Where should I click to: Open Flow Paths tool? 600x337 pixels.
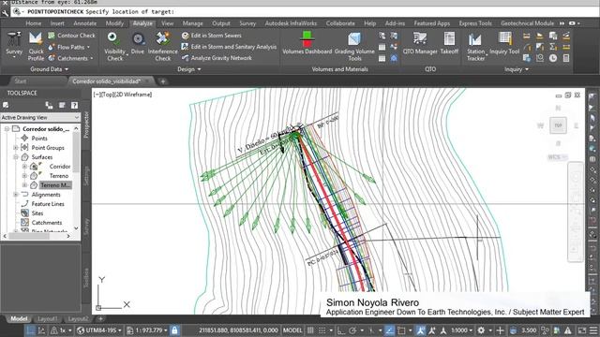click(x=69, y=47)
